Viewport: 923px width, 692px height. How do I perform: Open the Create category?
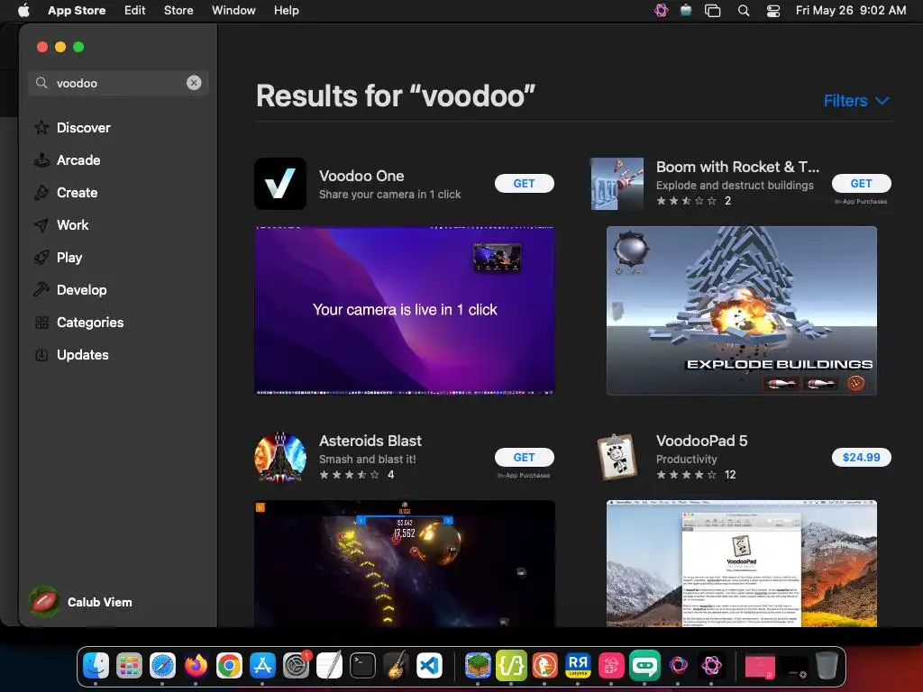click(x=77, y=193)
